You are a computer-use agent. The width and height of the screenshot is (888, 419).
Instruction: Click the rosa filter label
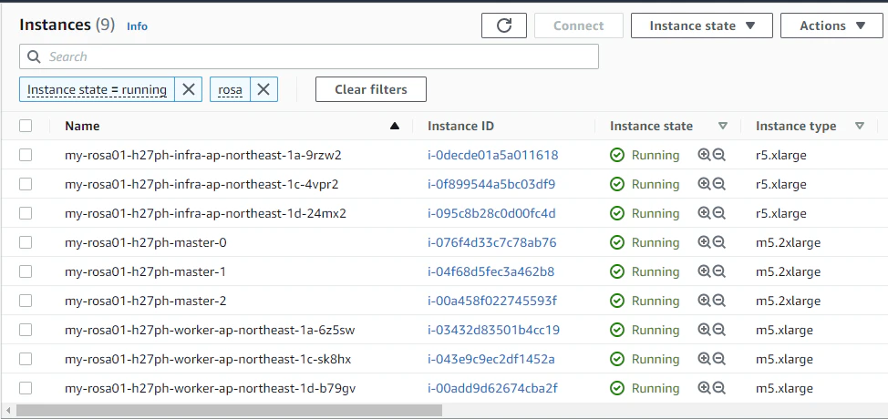tap(230, 89)
